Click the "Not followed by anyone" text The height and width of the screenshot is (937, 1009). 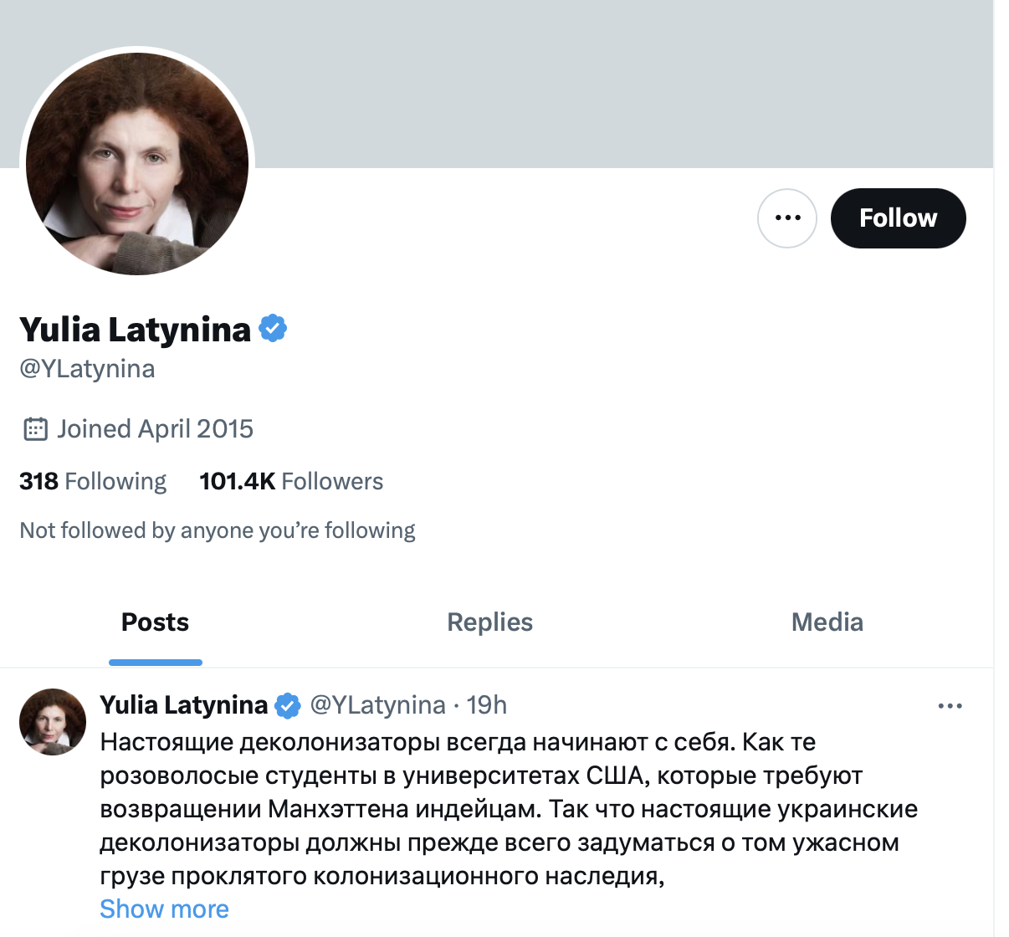point(218,530)
